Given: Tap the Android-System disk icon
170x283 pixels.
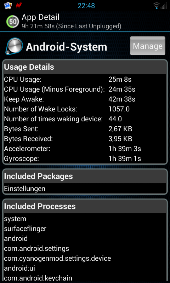Looking at the screenshot, I should coord(14,46).
